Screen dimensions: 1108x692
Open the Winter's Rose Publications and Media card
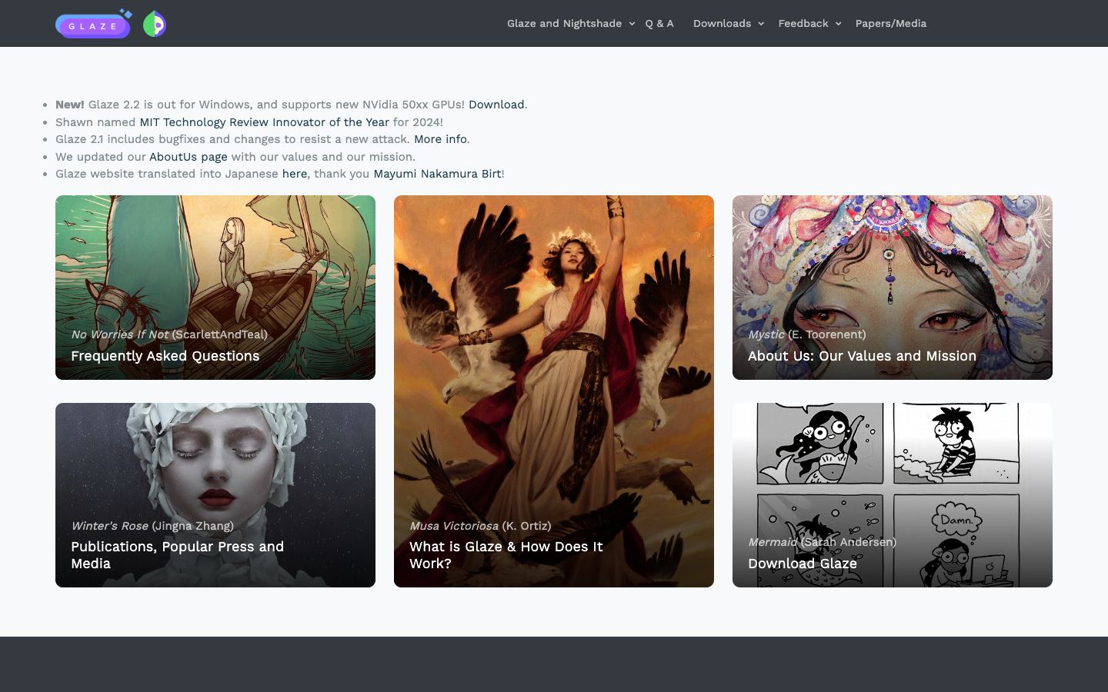[x=215, y=495]
